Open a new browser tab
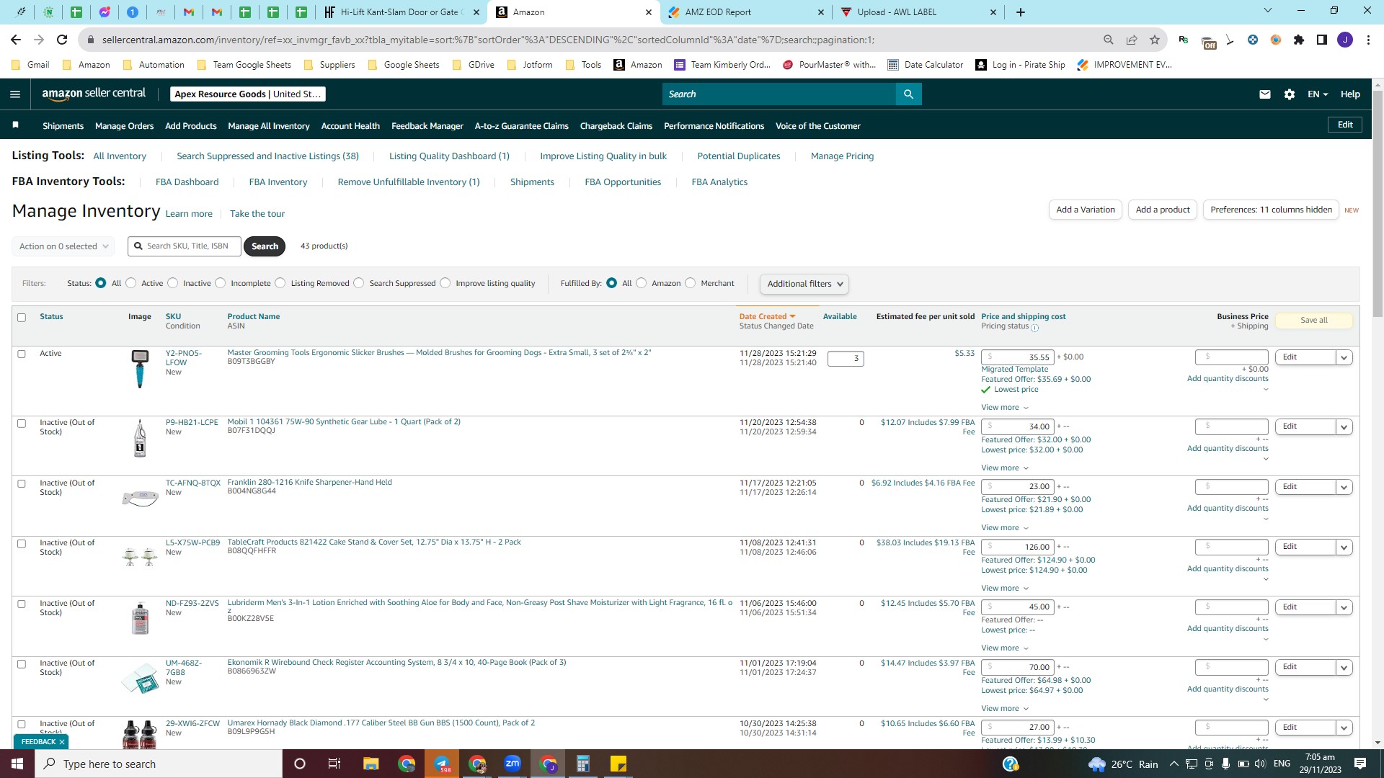This screenshot has height=778, width=1384. click(1021, 12)
